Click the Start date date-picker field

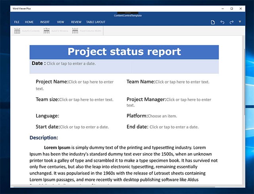click(84, 127)
